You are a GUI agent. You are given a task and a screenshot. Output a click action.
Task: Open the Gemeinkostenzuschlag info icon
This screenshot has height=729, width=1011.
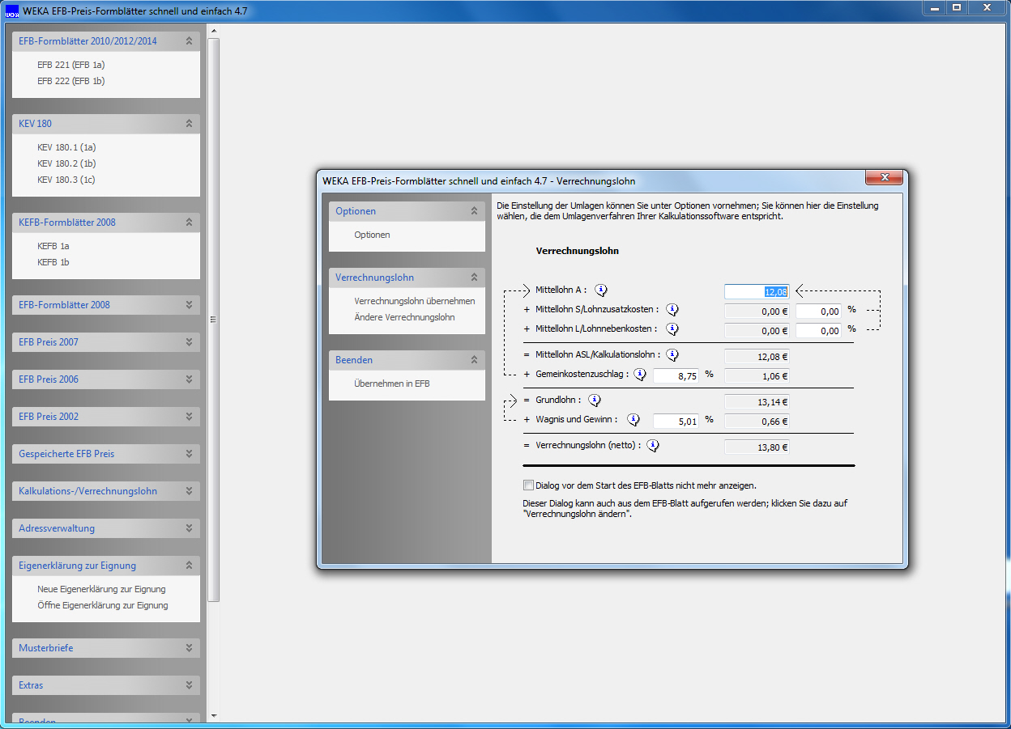point(640,375)
